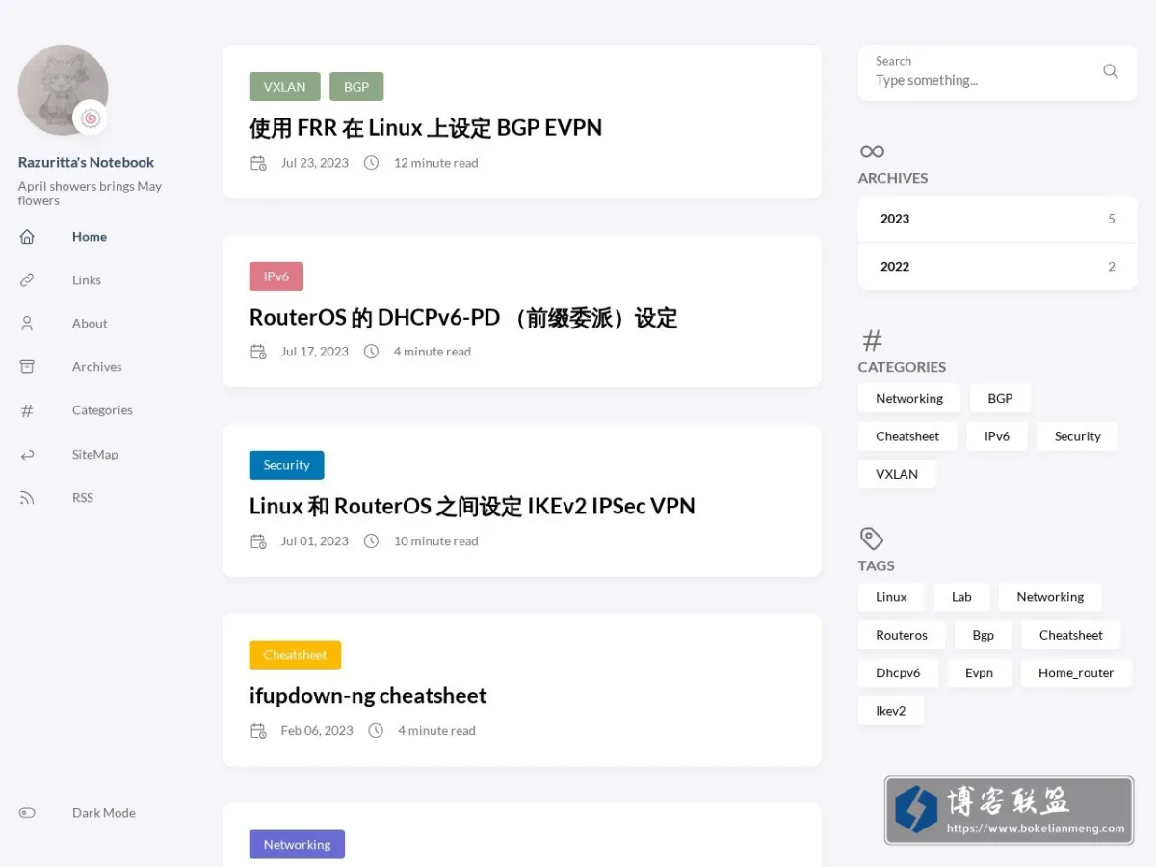Viewport: 1156px width, 867px height.
Task: Select the VXLAN category chip
Action: click(897, 474)
